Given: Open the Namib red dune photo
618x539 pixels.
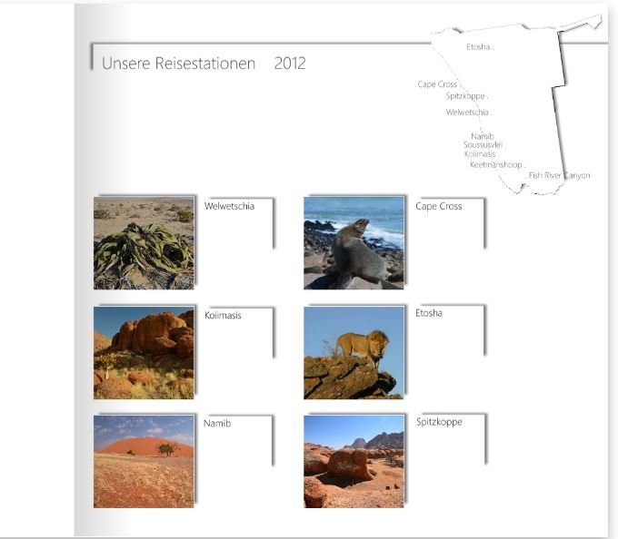Looking at the screenshot, I should tap(144, 462).
